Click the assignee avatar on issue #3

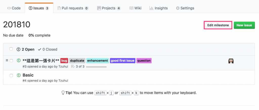231,61
